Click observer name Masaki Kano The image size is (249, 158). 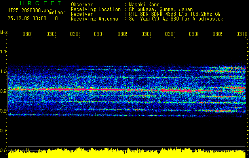(144, 4)
